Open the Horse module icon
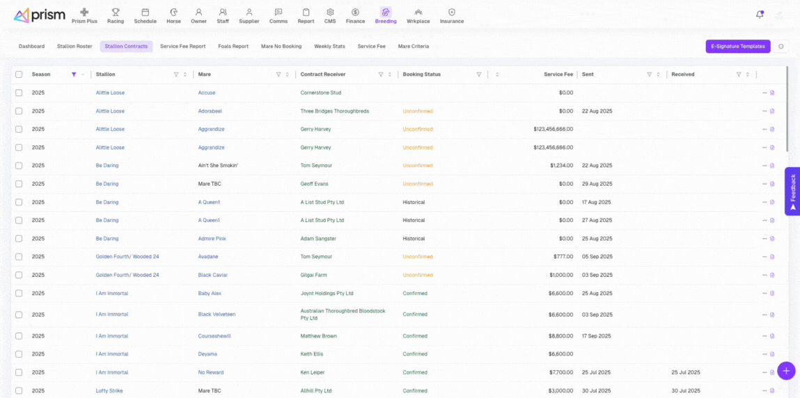 click(173, 13)
